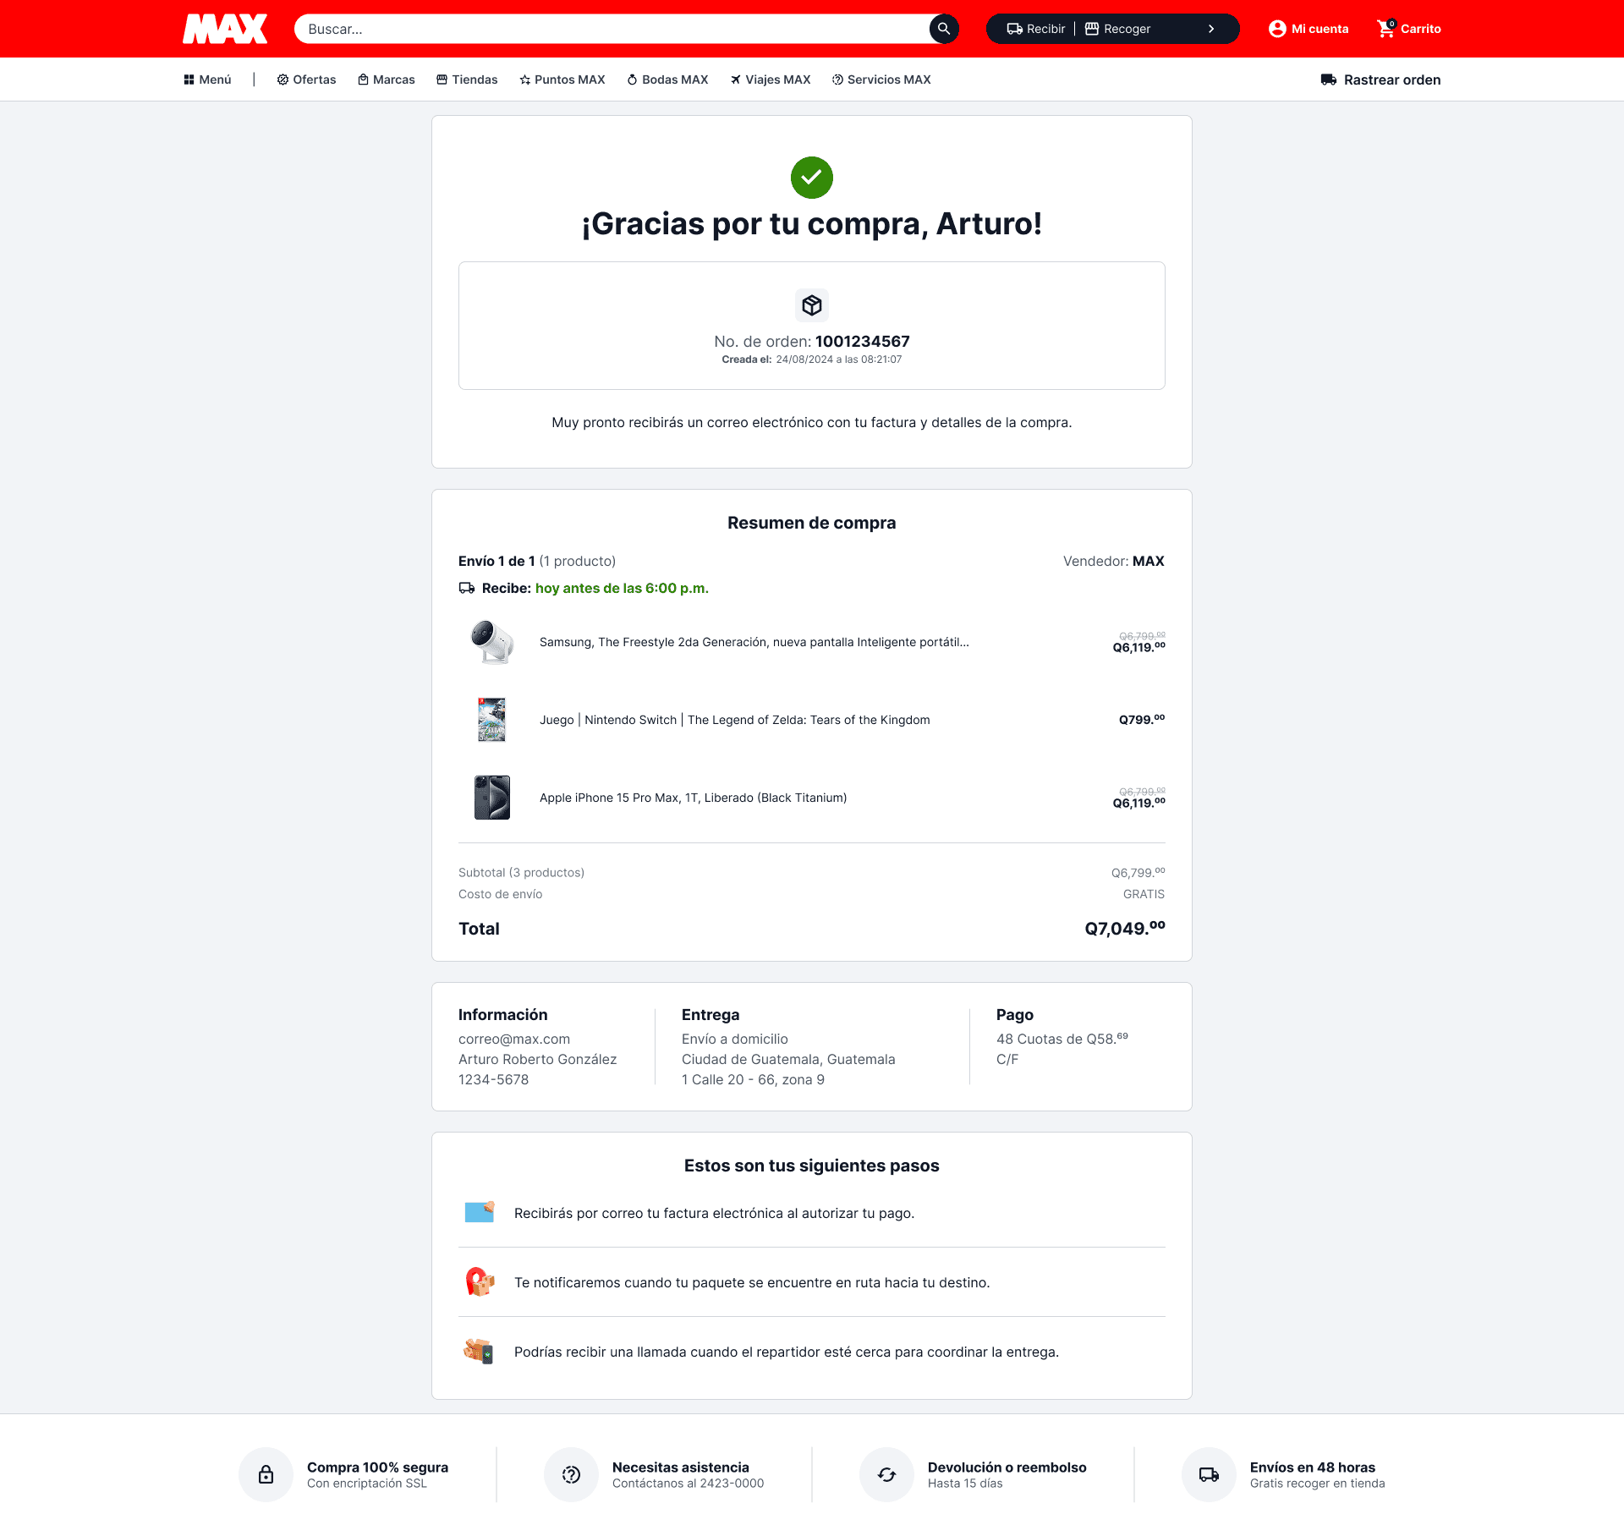The image size is (1624, 1536).
Task: Open the Ofertas menu item
Action: pyautogui.click(x=306, y=80)
